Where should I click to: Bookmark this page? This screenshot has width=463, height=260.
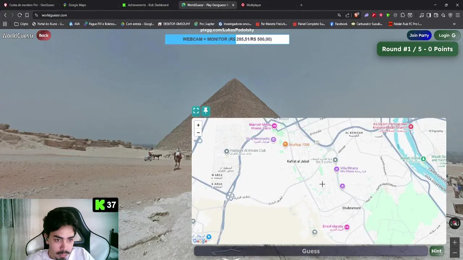tap(27, 15)
